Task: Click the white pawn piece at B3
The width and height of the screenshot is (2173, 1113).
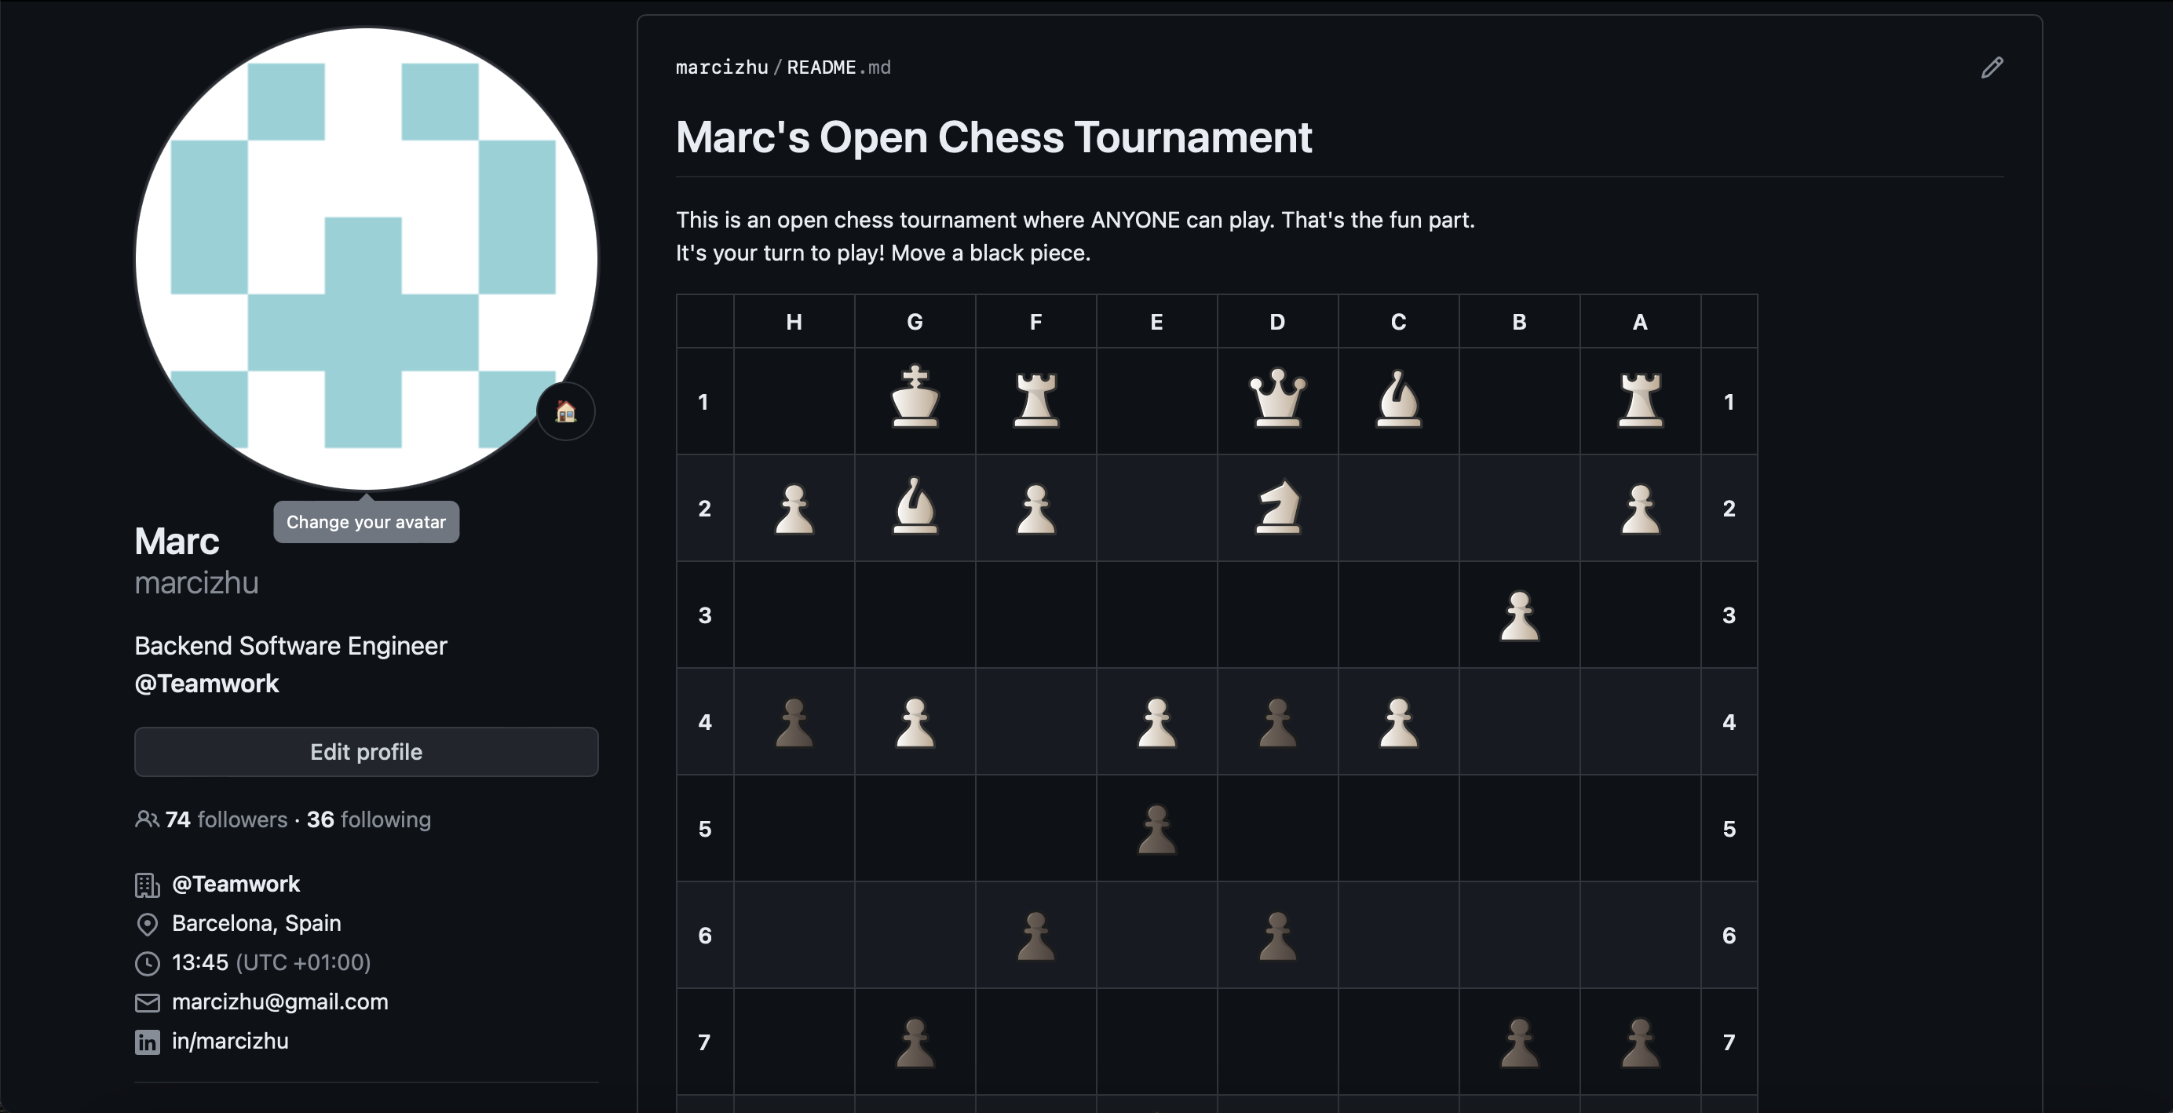Action: (1519, 613)
